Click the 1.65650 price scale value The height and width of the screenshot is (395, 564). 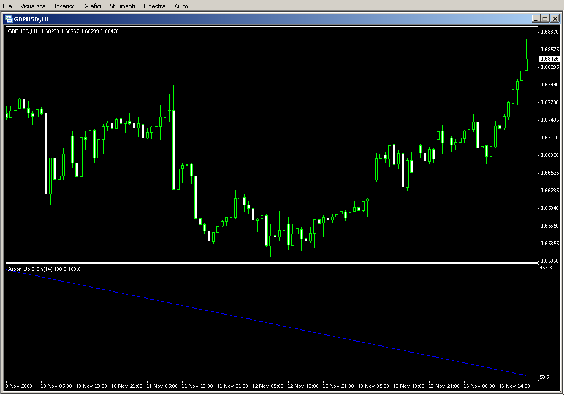pyautogui.click(x=550, y=225)
